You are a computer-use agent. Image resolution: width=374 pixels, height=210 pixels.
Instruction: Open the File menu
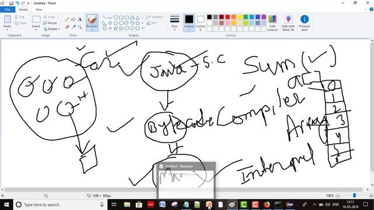pyautogui.click(x=8, y=9)
